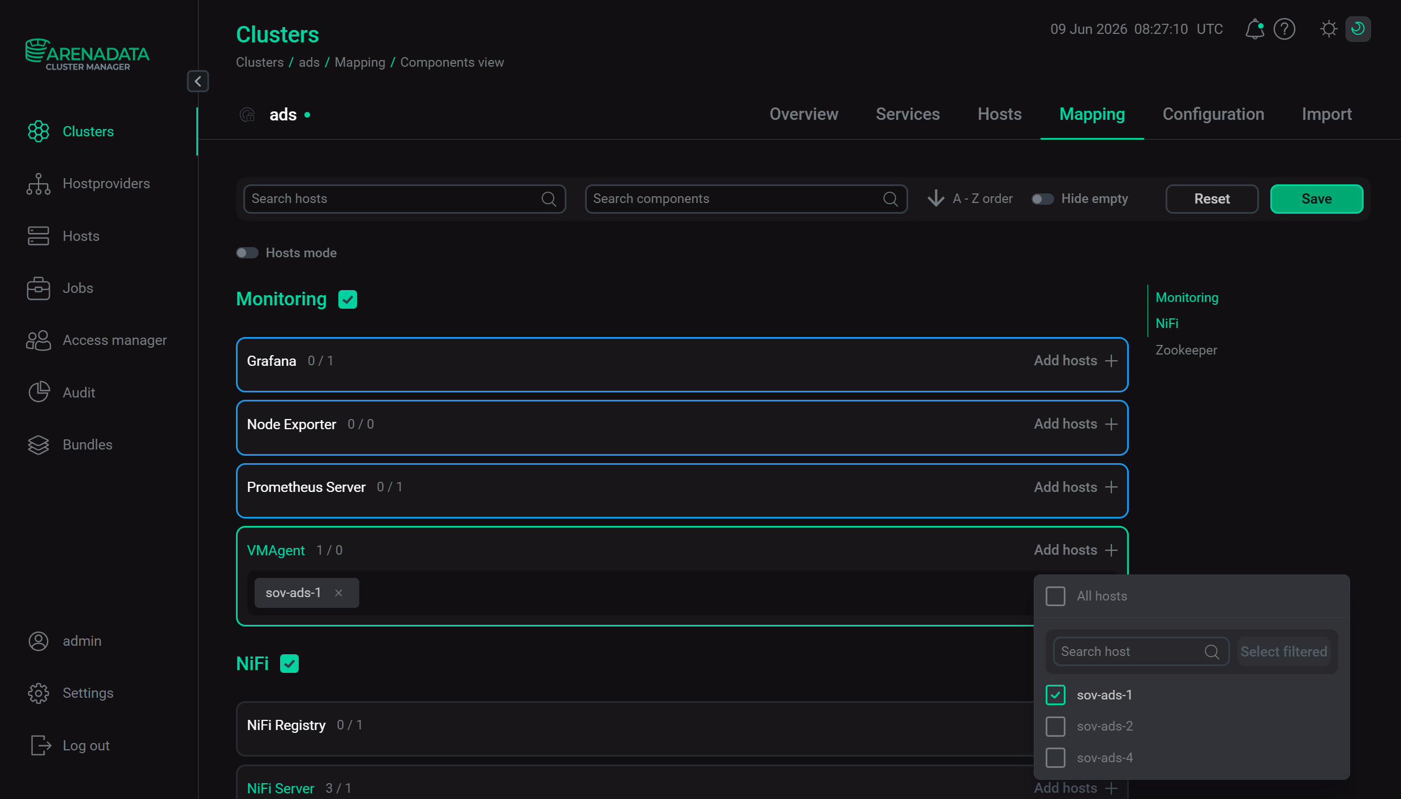Open Jobs via its briefcase icon
The image size is (1401, 799).
pyautogui.click(x=38, y=288)
